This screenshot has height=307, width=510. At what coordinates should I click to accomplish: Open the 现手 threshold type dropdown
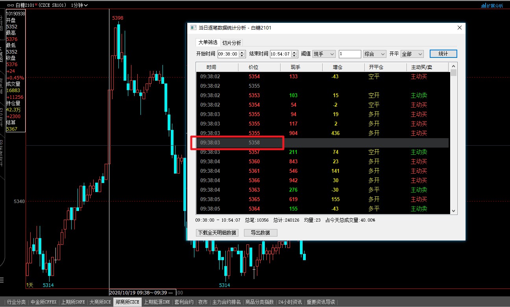pyautogui.click(x=324, y=54)
